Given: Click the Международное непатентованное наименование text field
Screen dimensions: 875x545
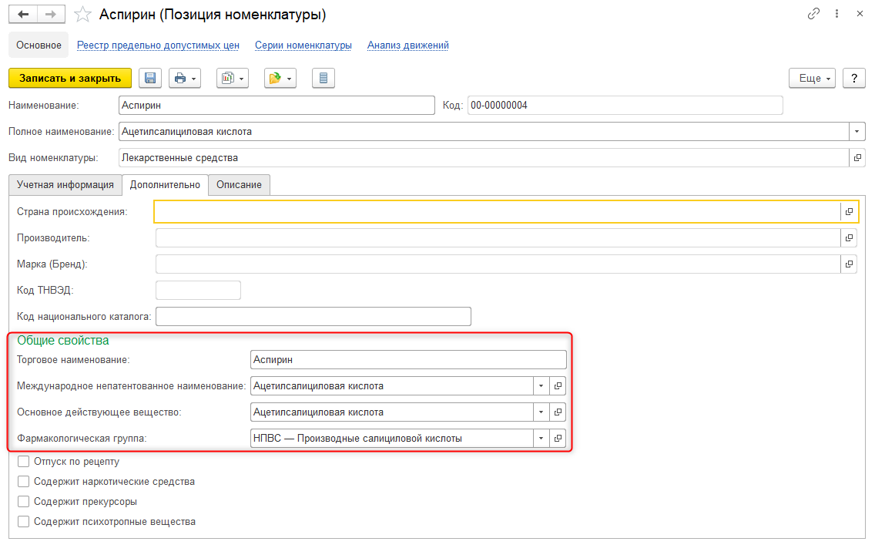Looking at the screenshot, I should click(x=392, y=386).
